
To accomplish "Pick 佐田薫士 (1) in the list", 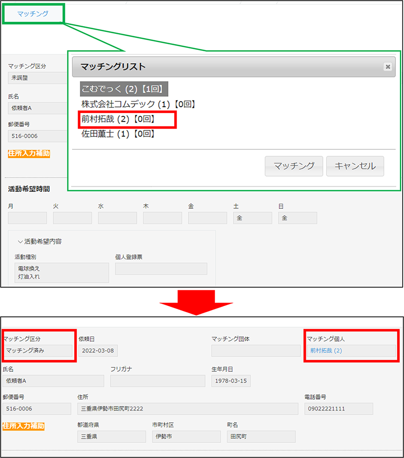I will coord(118,134).
